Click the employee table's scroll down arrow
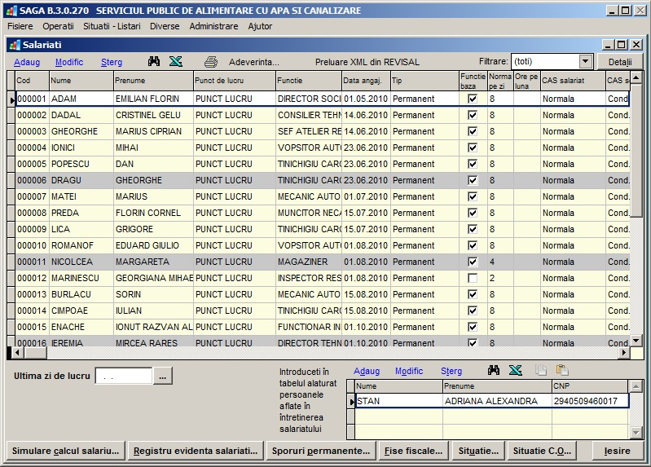This screenshot has height=467, width=651. (x=636, y=341)
